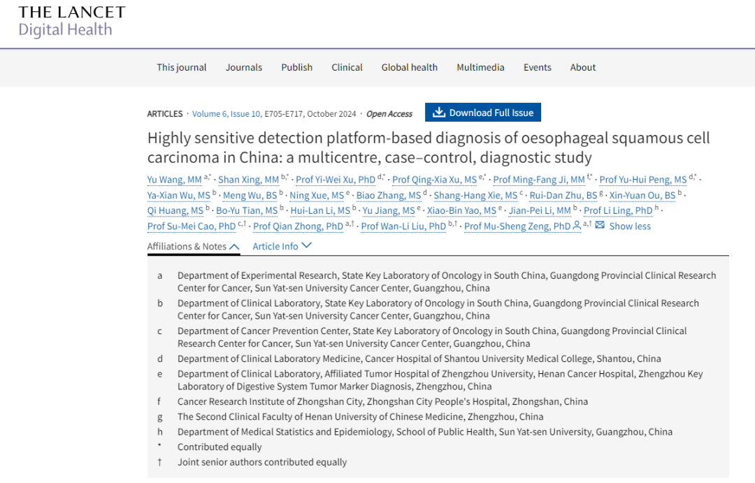Screen dimensions: 755x483
Task: Open author Bo-Yu Tian, MS
Action: [x=247, y=211]
